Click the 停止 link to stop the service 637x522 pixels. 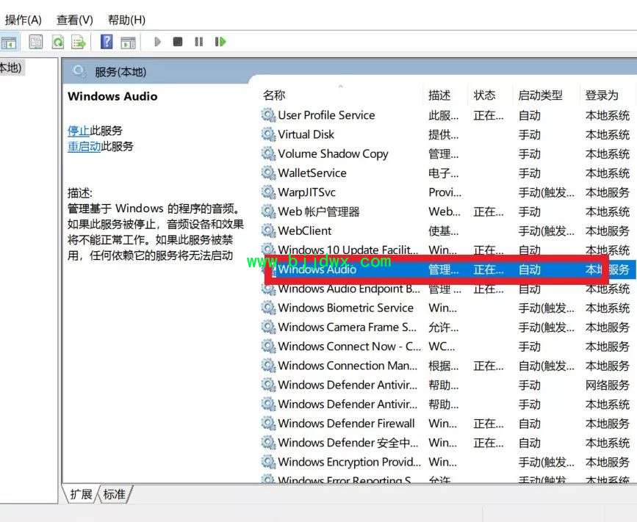click(79, 130)
